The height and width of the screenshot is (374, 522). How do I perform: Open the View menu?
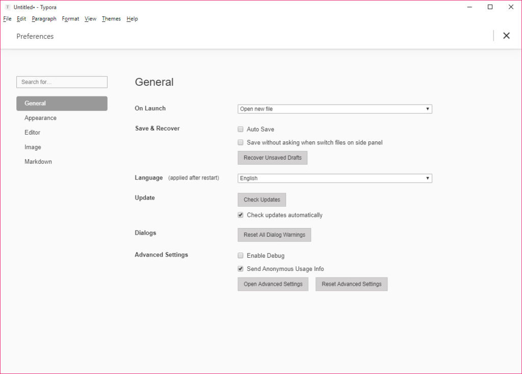point(91,19)
